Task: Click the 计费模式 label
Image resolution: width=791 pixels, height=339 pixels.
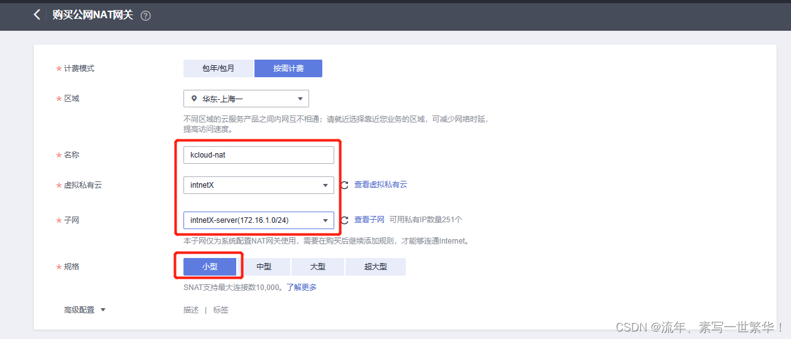Action: click(x=79, y=68)
